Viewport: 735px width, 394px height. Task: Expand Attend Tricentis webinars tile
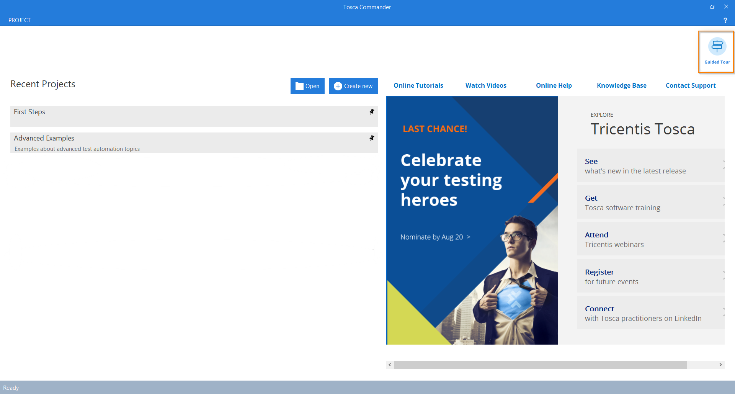650,239
